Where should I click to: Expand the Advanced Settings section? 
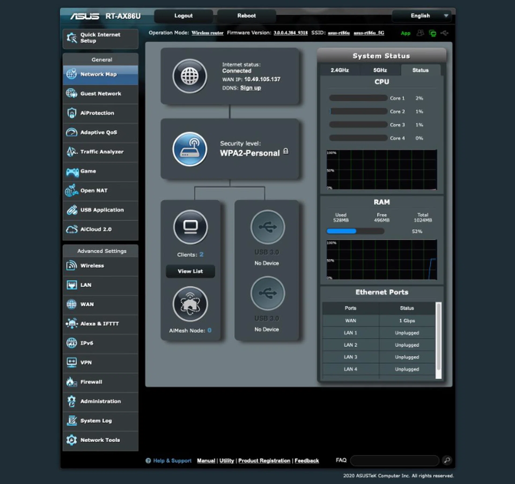(101, 251)
